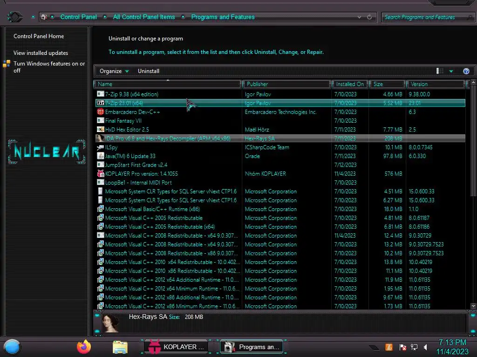Click the Embarcadero Dev-C++ icon
477x357 pixels.
click(x=101, y=112)
